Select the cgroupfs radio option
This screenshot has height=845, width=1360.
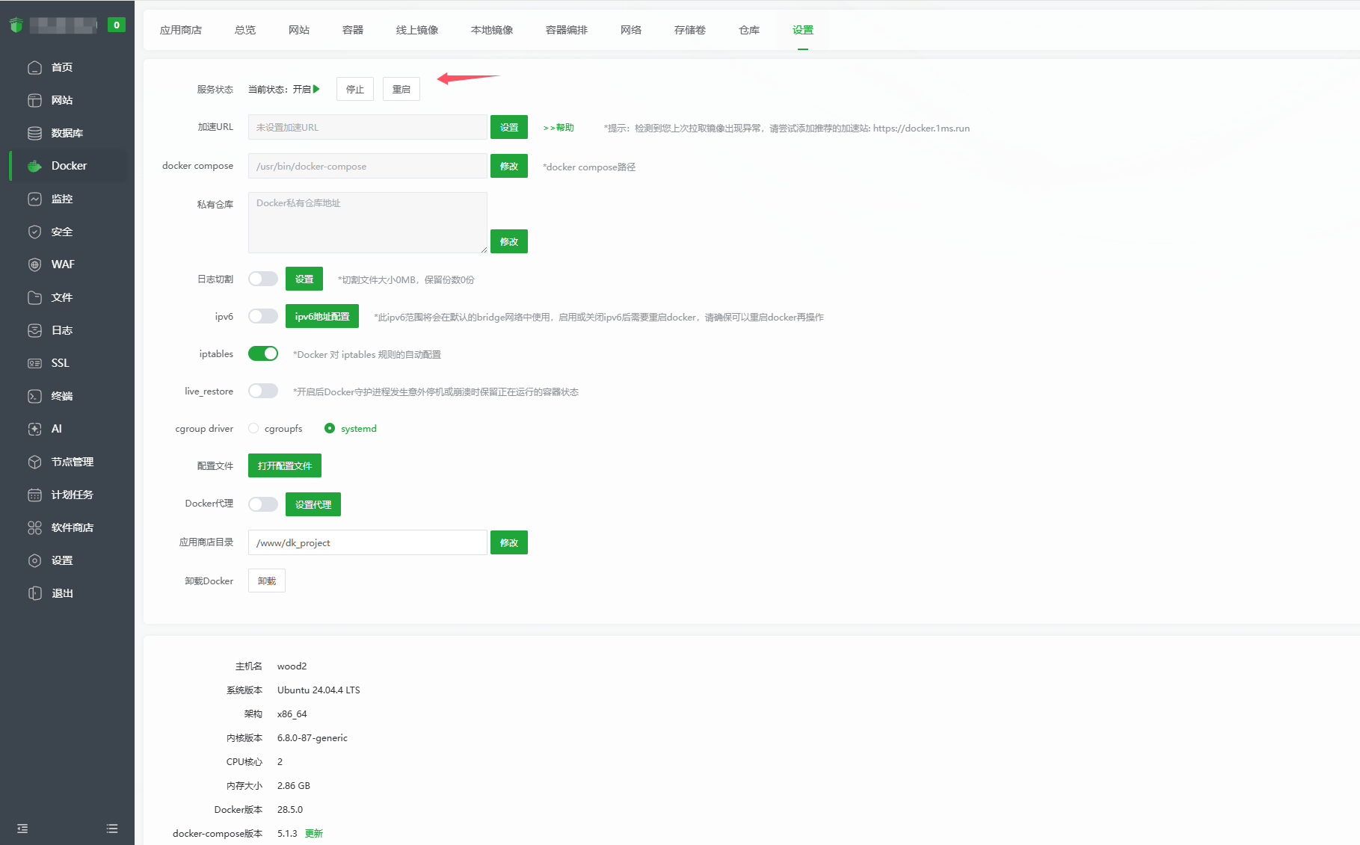(253, 428)
